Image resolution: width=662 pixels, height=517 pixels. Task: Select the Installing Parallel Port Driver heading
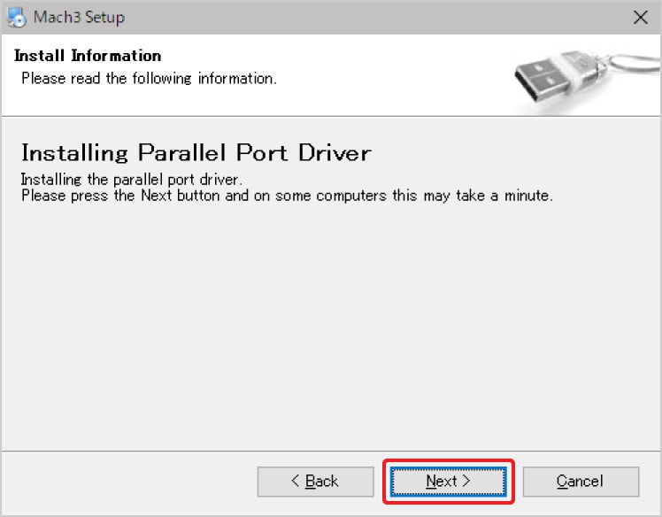point(196,152)
